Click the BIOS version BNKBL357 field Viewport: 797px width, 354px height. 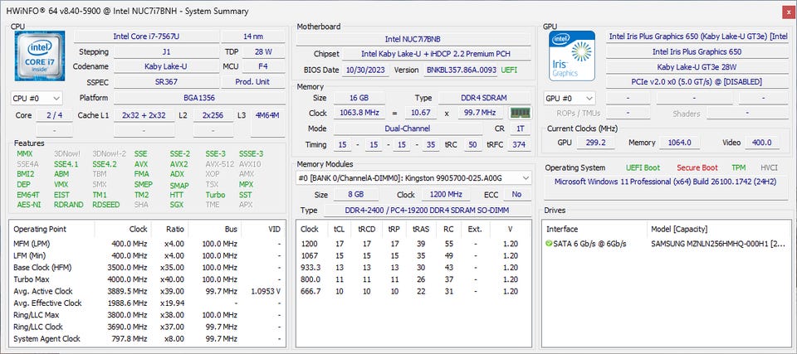460,70
